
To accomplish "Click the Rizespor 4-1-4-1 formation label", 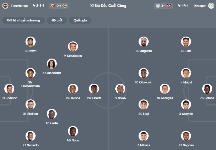I will (x=183, y=6).
